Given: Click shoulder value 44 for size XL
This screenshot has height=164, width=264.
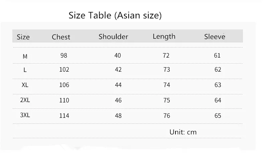Looking at the screenshot, I should tap(118, 85).
